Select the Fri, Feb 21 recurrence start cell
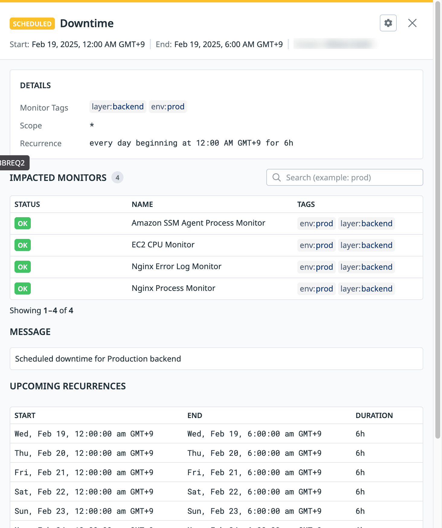This screenshot has height=528, width=442. coord(84,472)
